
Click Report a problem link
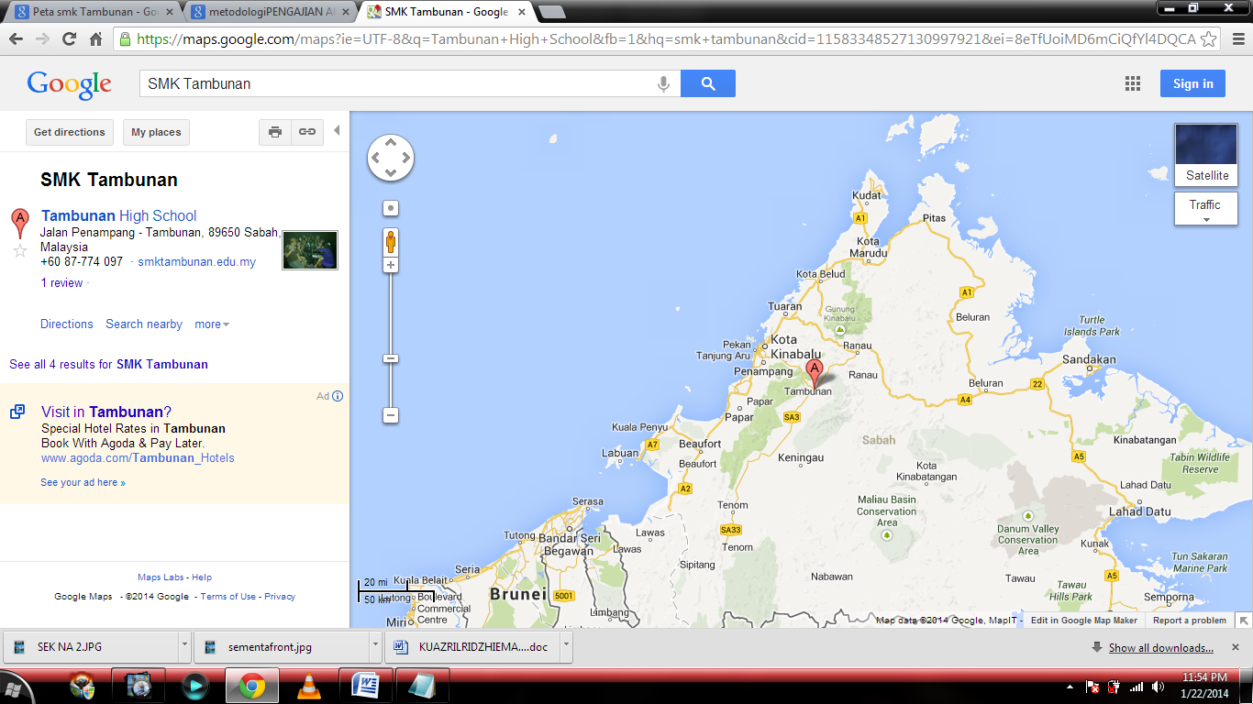(1190, 621)
